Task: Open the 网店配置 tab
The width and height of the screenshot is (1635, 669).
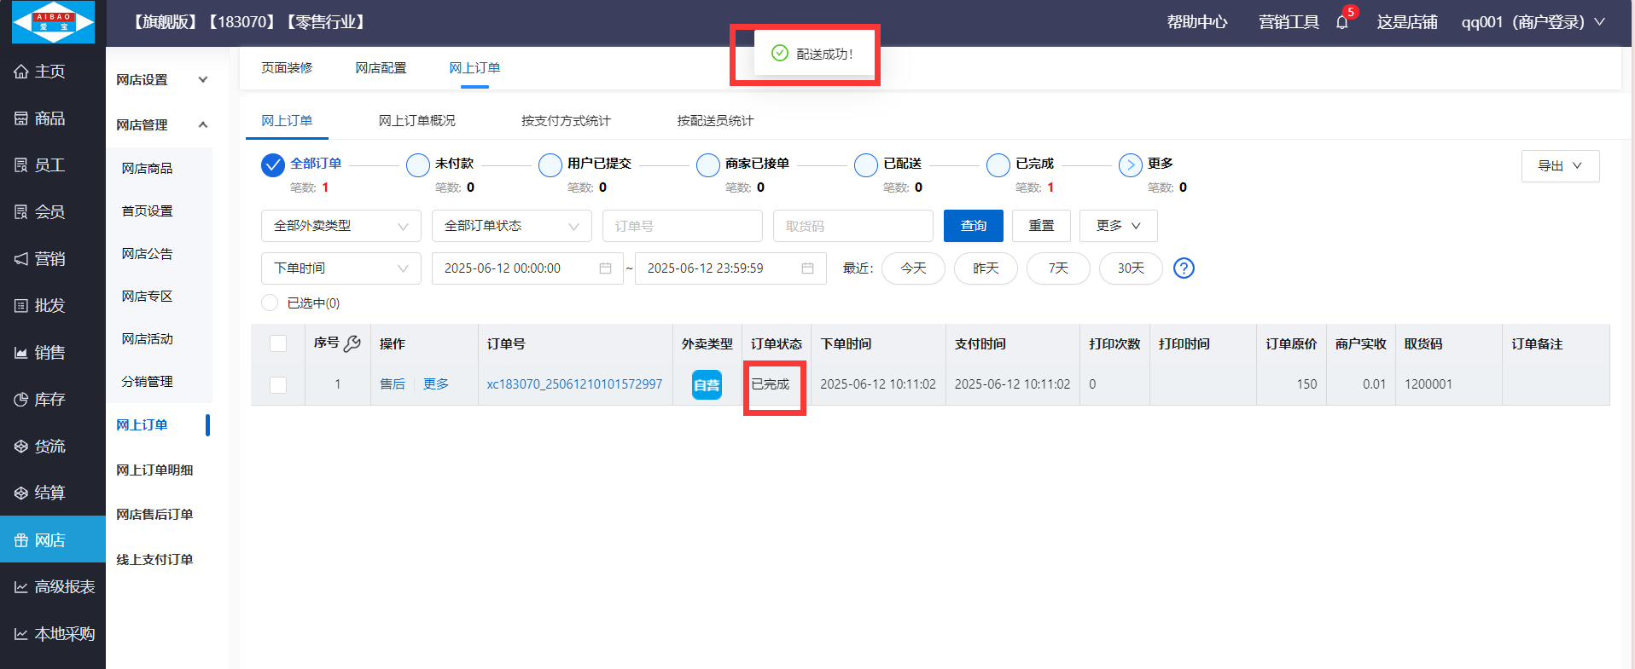Action: 381,68
